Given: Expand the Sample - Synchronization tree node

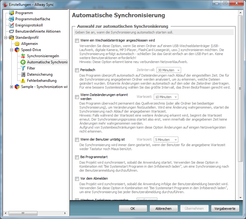Looking at the screenshot, I should [x=12, y=87].
